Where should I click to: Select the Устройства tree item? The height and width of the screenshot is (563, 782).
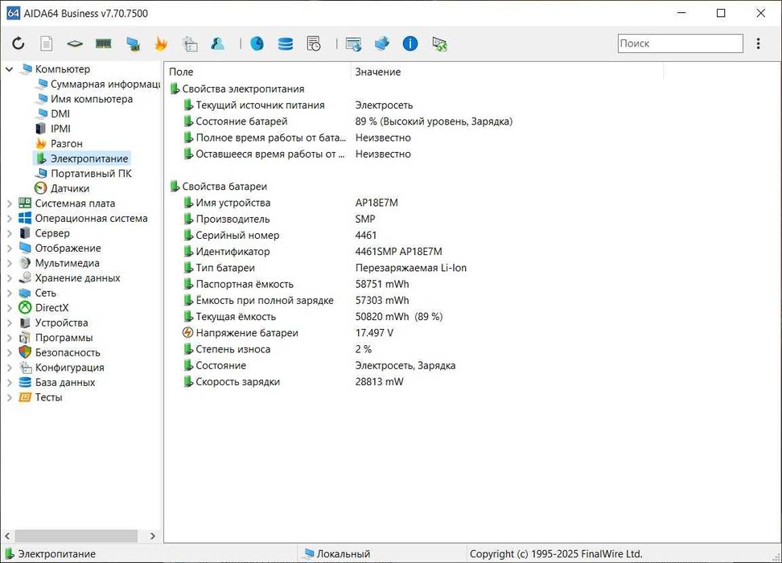[x=53, y=323]
